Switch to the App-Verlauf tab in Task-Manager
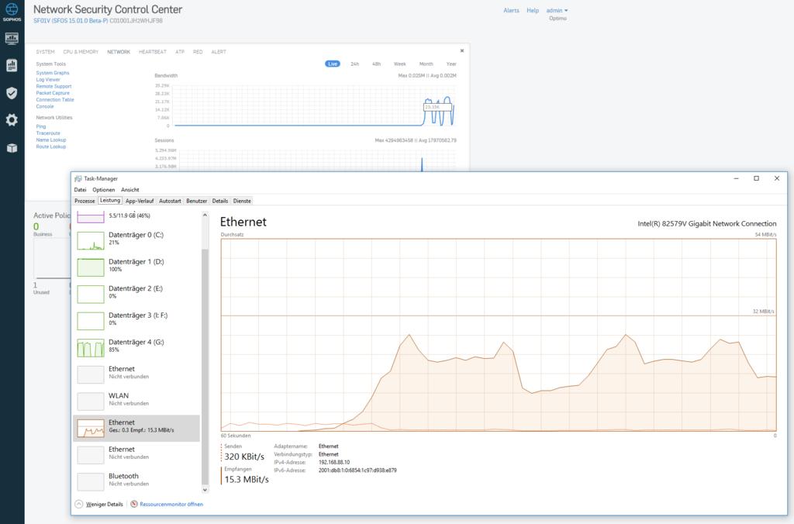794x524 pixels. pos(140,201)
